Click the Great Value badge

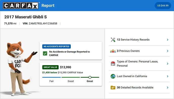click(x=50, y=67)
